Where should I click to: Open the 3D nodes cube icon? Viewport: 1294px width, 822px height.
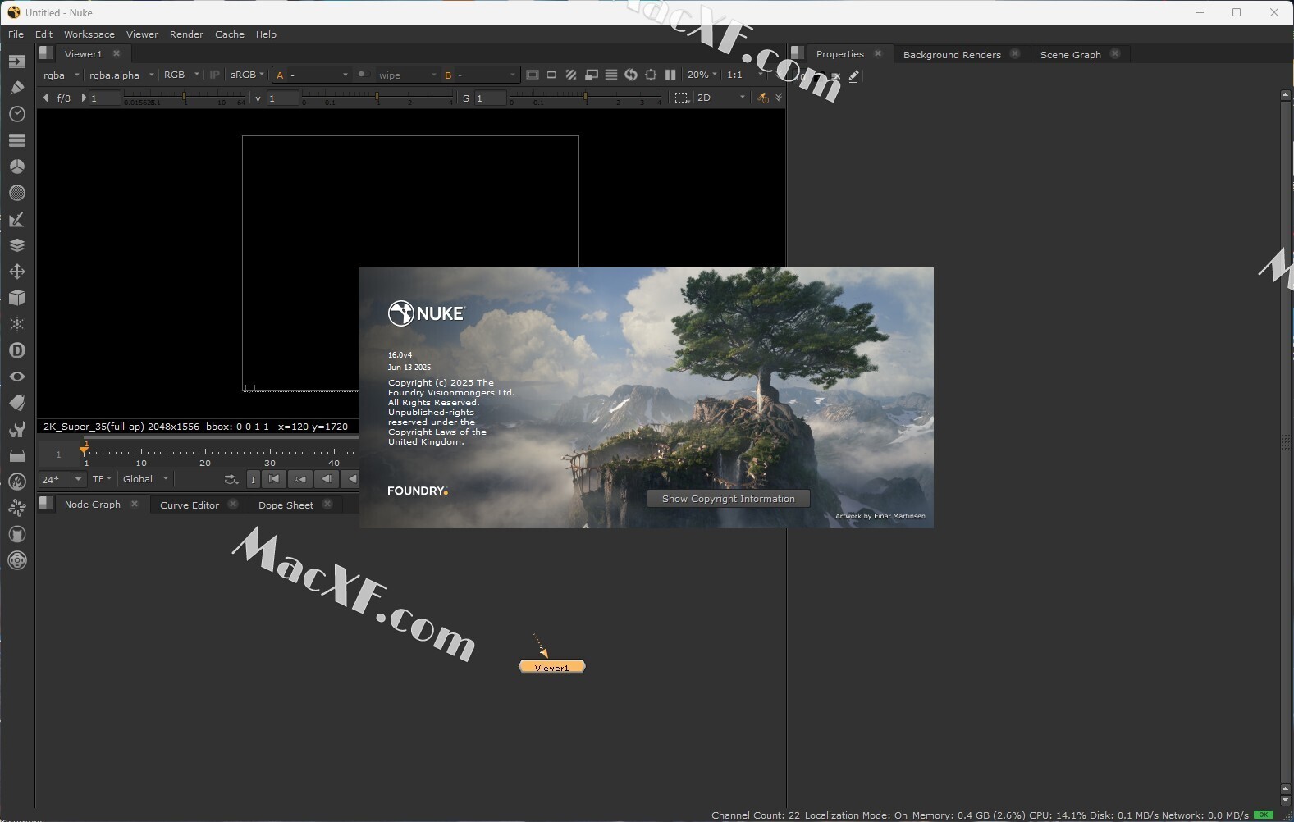(x=16, y=298)
